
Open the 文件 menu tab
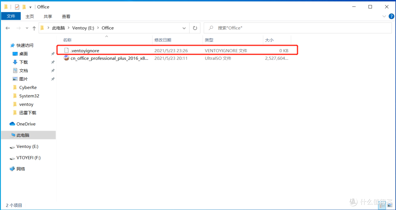(11, 17)
